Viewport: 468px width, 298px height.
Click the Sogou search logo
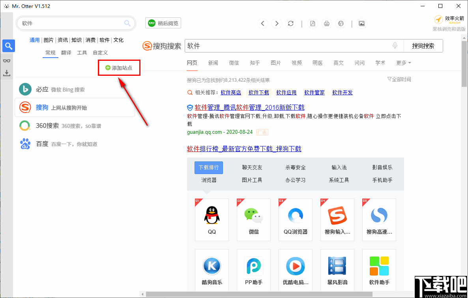[x=162, y=46]
